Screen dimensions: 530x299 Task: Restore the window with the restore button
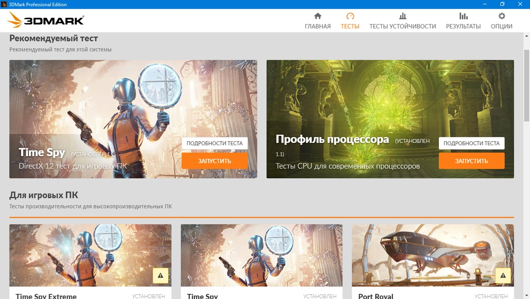click(x=502, y=4)
